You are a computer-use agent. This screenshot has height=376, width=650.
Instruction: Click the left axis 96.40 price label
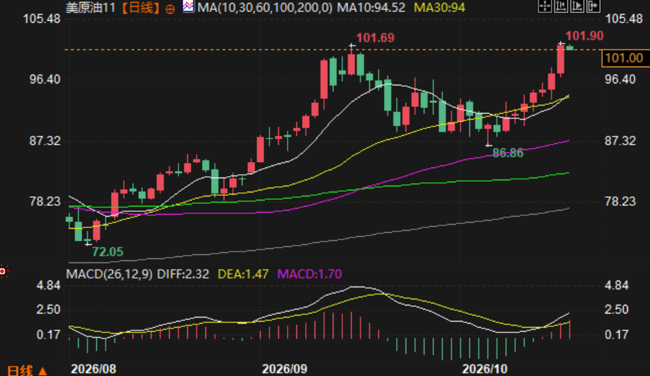tap(44, 79)
